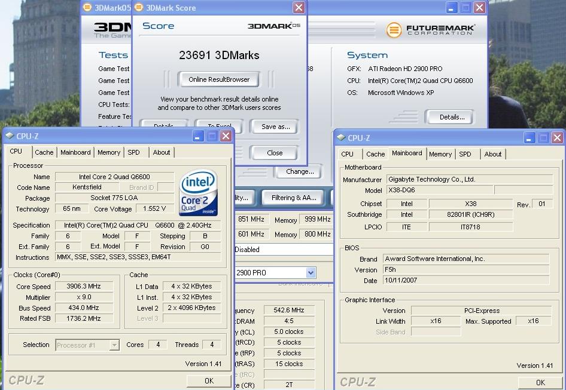Minimize the 3DMark05 main window

click(451, 8)
